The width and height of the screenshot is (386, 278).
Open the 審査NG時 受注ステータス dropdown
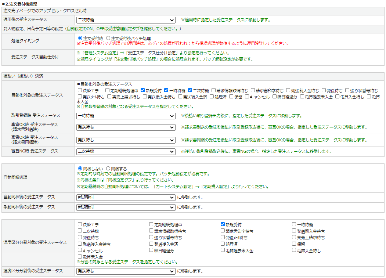click(126, 152)
